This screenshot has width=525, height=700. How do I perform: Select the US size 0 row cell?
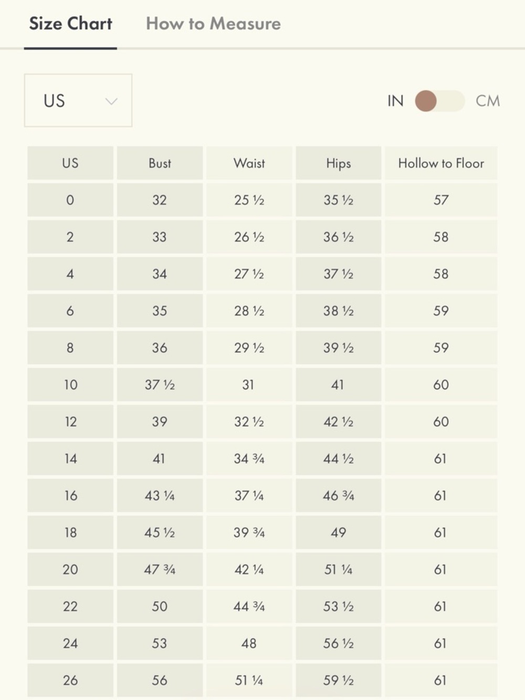[70, 200]
